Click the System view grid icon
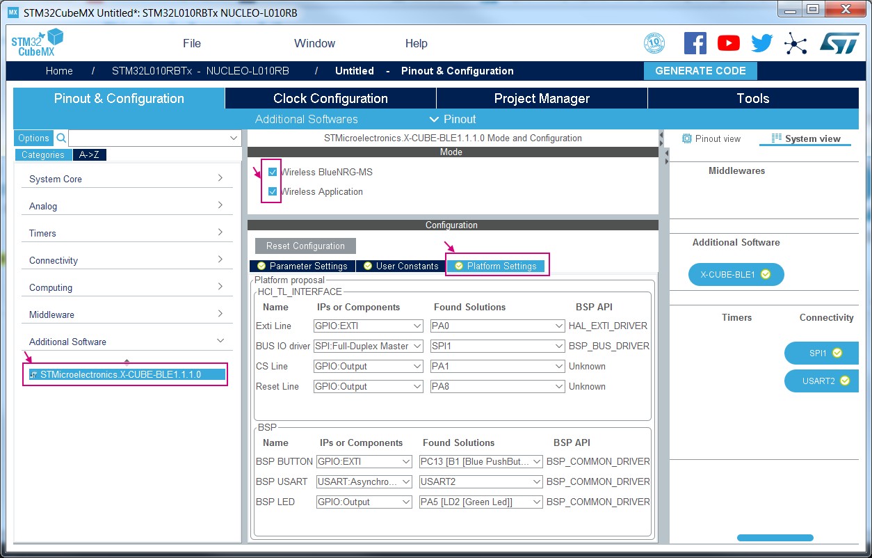Image resolution: width=872 pixels, height=558 pixels. click(777, 138)
